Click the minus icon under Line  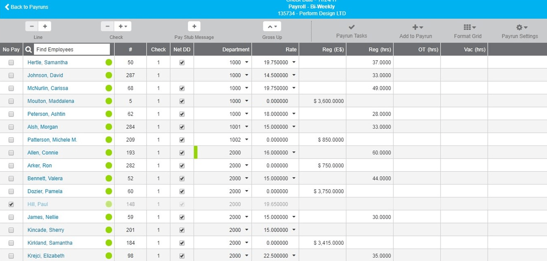(x=32, y=26)
